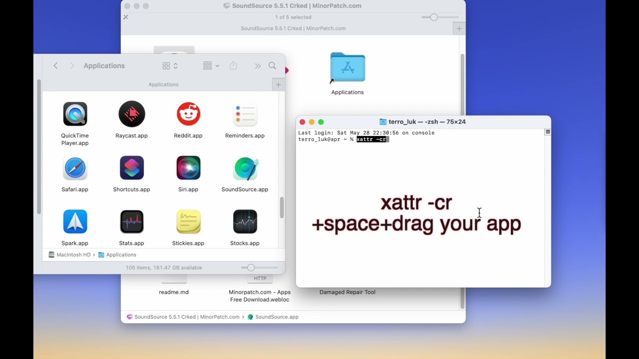The width and height of the screenshot is (639, 359).
Task: Adjust icon size slider in SoundSource window
Action: [440, 17]
